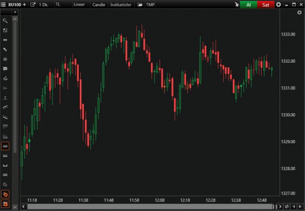Screen dimensions: 305x211
Task: Click the step back triangle at bottom right
Action: tap(294, 206)
